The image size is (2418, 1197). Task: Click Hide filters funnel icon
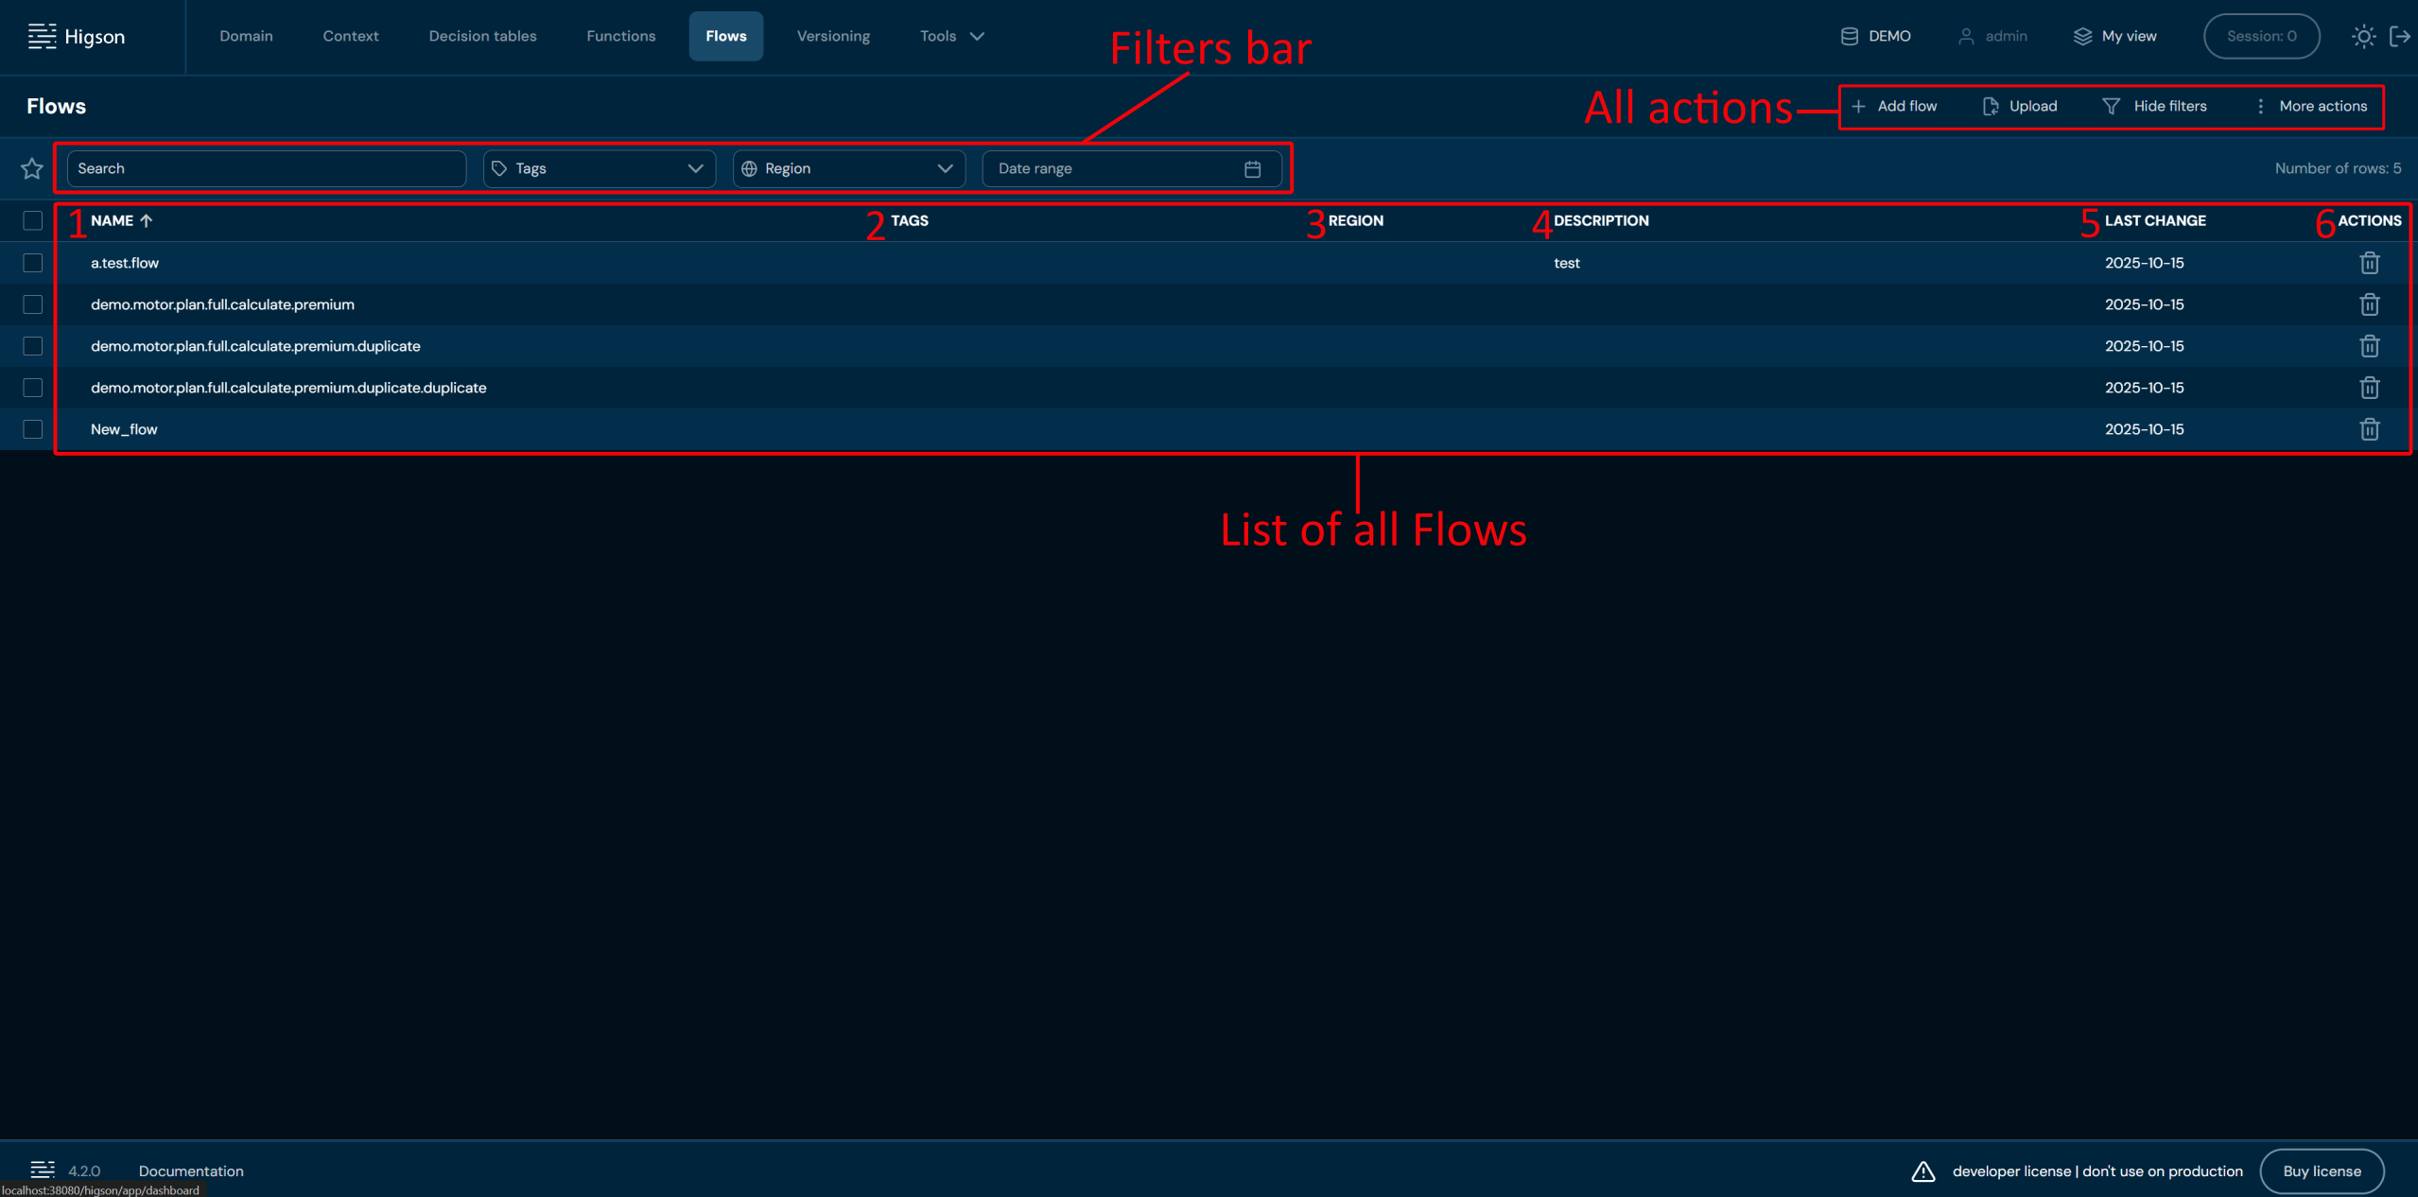point(2111,106)
